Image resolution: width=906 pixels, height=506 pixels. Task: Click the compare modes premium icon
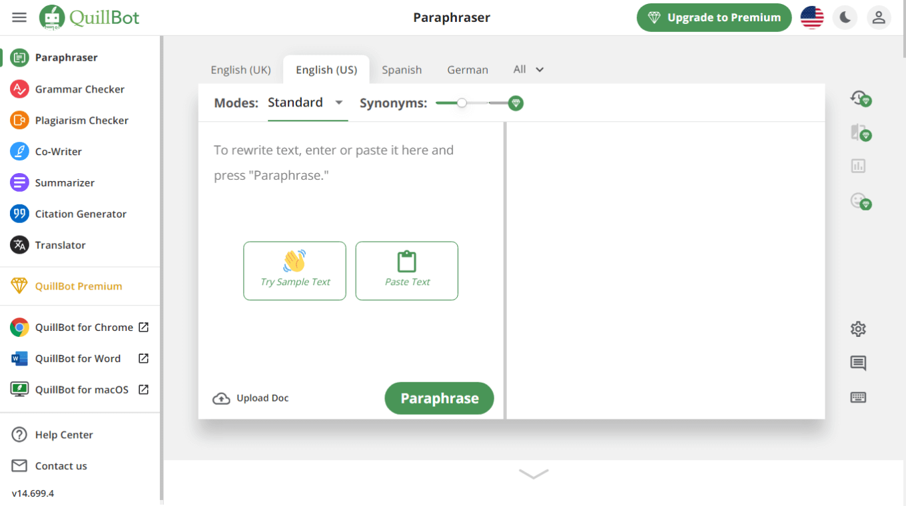pos(860,132)
